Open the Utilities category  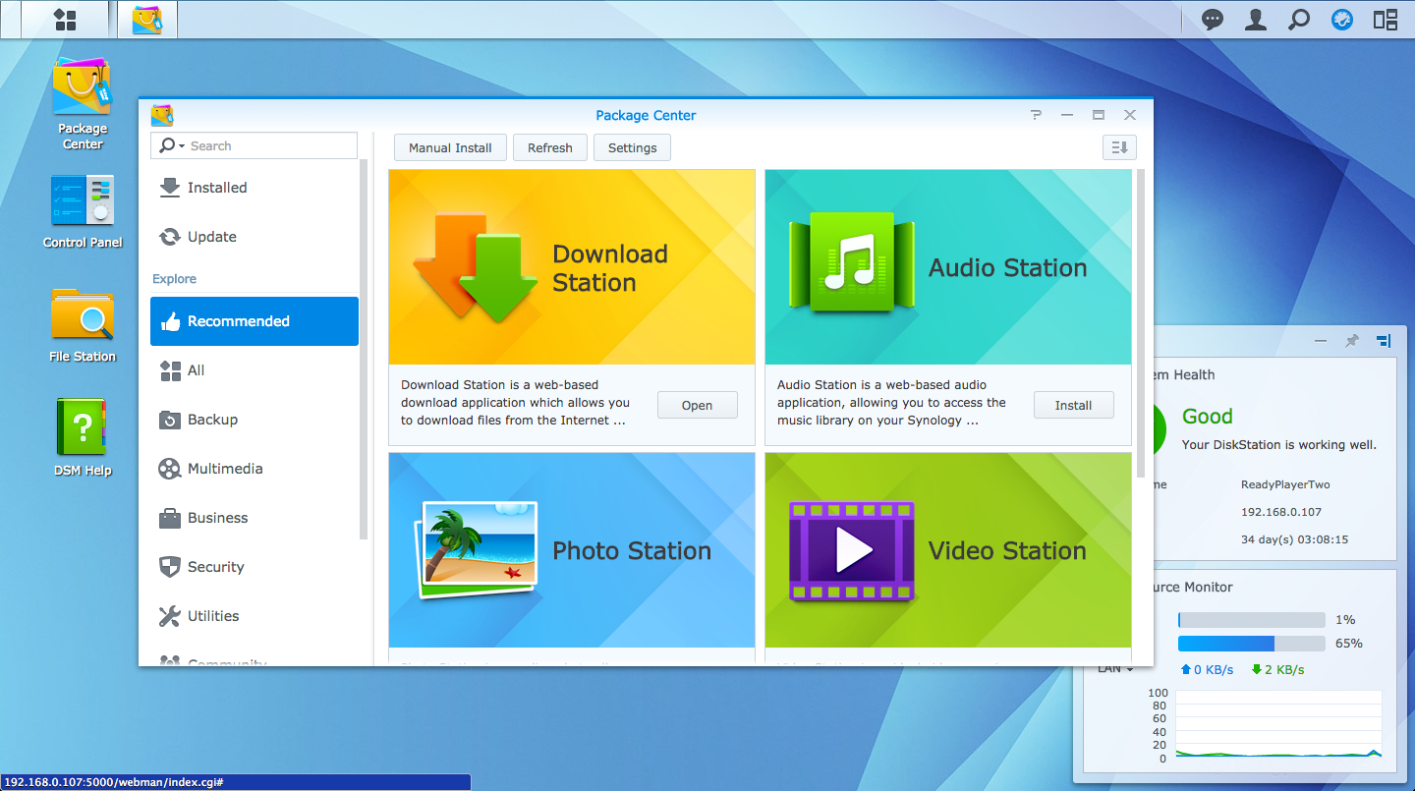tap(255, 616)
